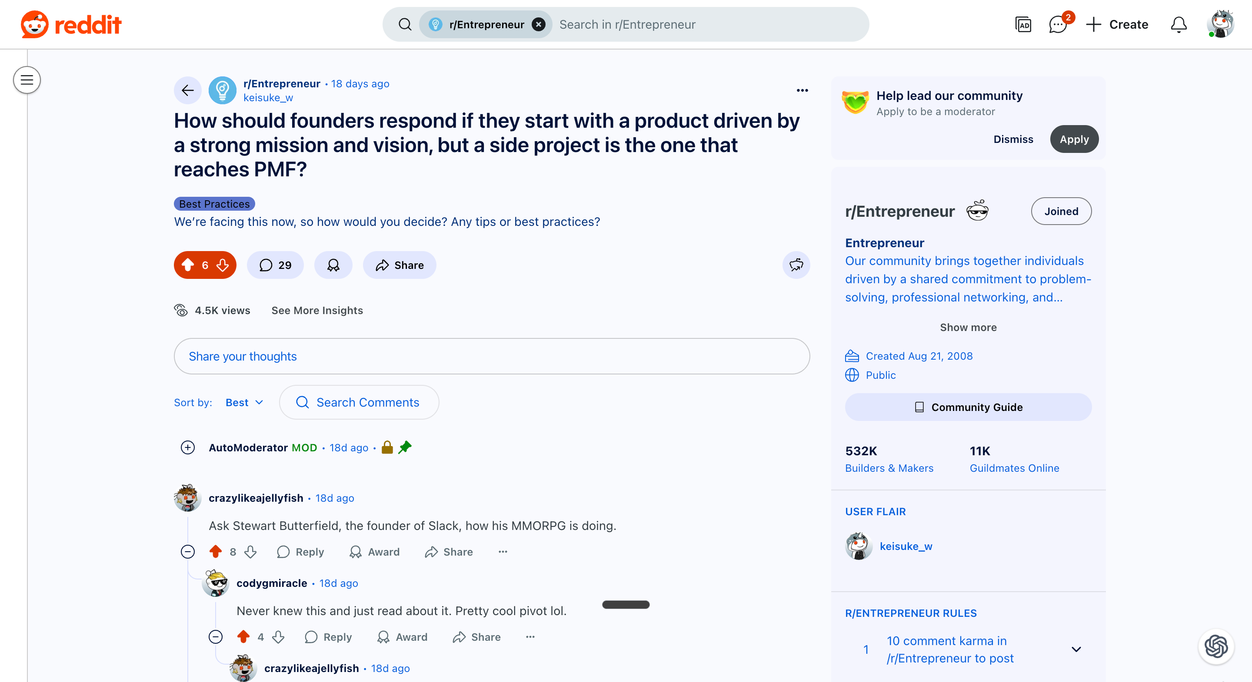Toggle the Joined community button
Viewport: 1252px width, 682px height.
click(1061, 211)
